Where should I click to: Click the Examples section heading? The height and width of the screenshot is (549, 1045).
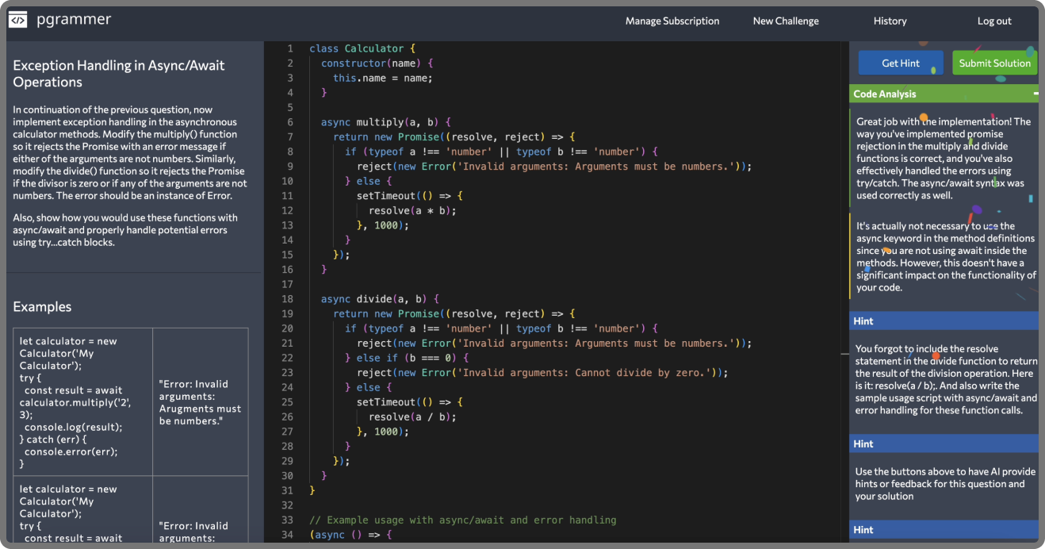pos(42,306)
